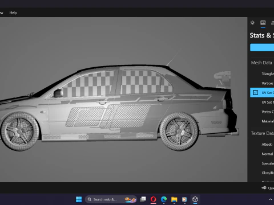Select the Triangles mesh data option
The width and height of the screenshot is (274, 205).
(268, 74)
